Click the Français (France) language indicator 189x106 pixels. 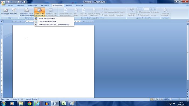click(x=31, y=99)
